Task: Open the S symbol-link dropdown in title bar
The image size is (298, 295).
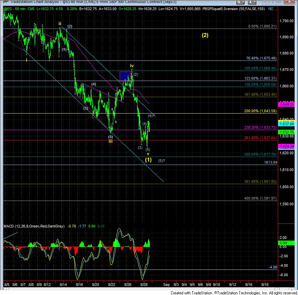Action: 241,2
